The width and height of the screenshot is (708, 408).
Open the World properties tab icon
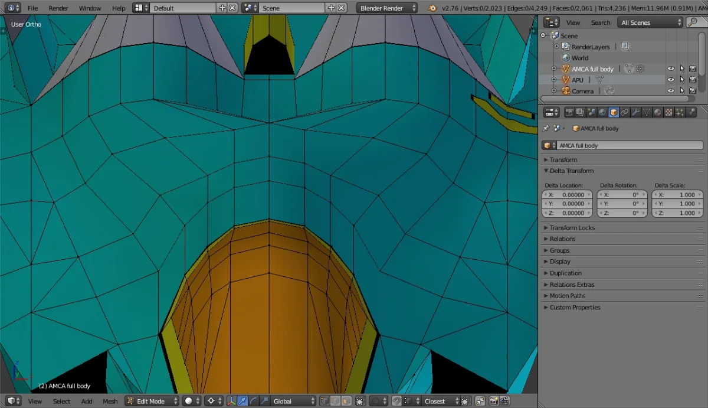[602, 112]
